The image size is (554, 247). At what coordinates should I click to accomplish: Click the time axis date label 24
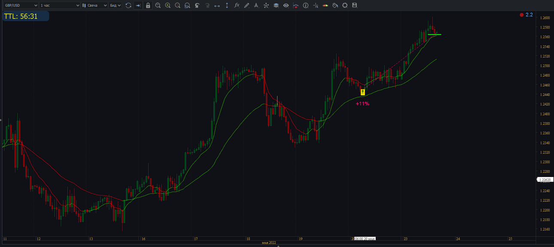[x=458, y=239]
